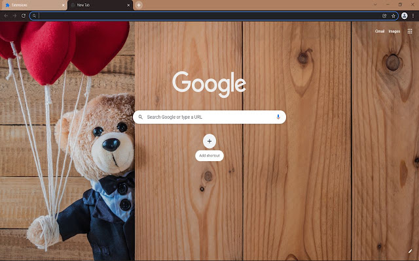Viewport: 419px width, 261px height.
Task: Open a new tab with the plus button
Action: click(139, 5)
